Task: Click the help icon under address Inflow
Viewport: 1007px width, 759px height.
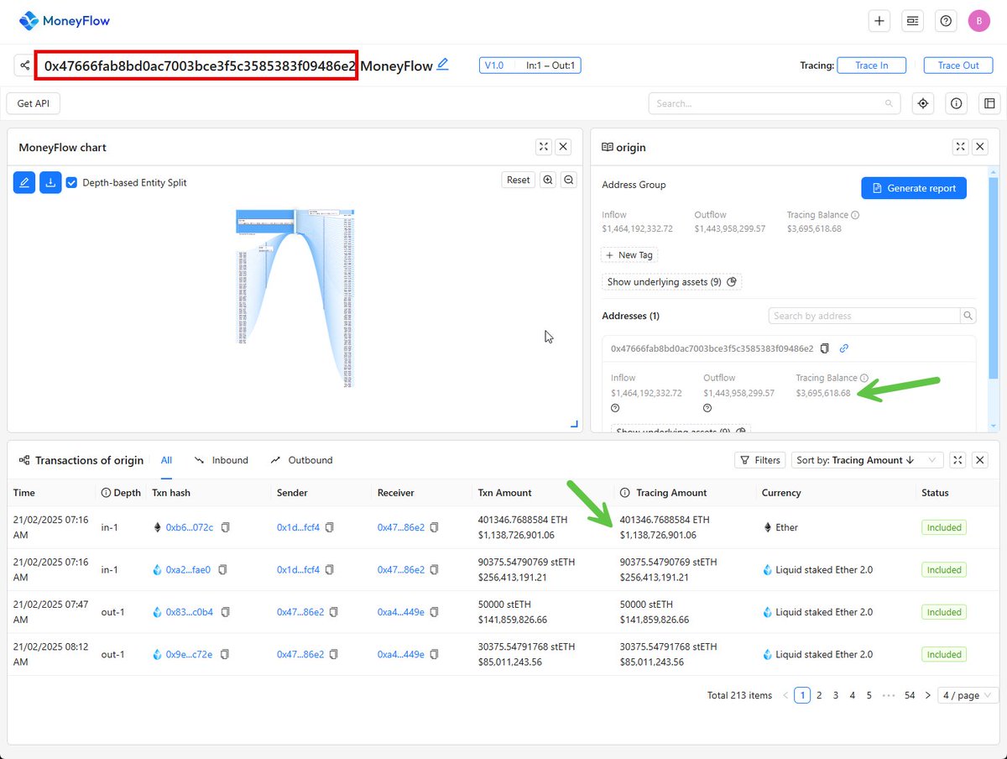Action: pyautogui.click(x=616, y=408)
